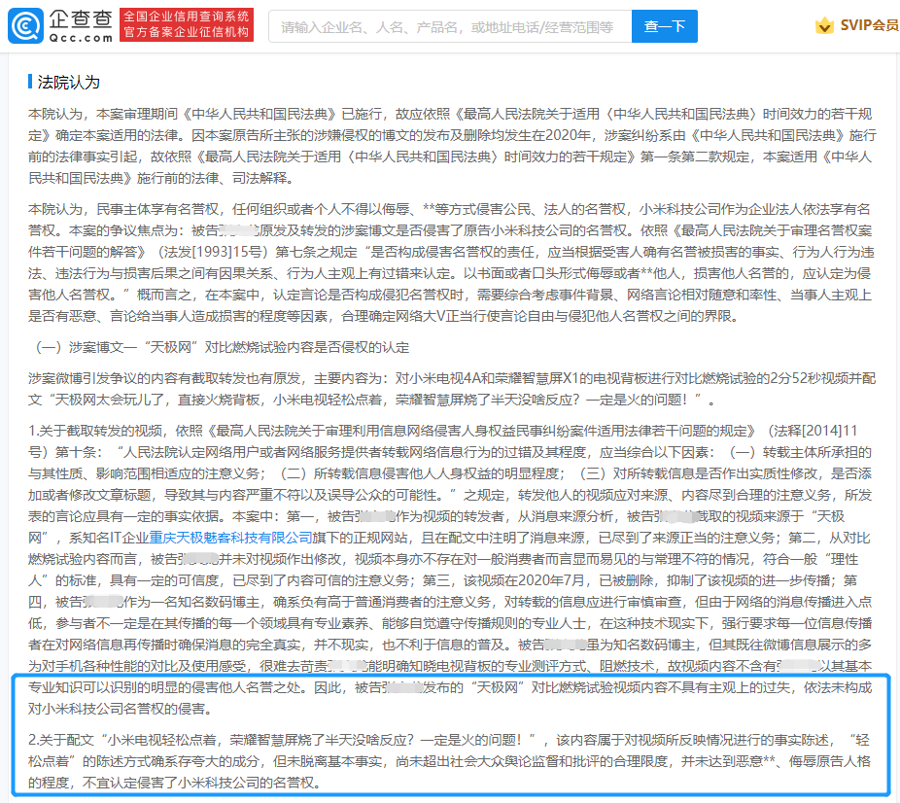
Task: Click the paragraph starting 2.关于配文“小米电视轻松点着
Action: tap(450, 761)
